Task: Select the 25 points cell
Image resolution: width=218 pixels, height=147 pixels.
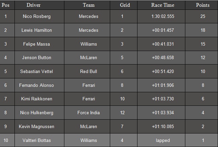Action: 203,16
